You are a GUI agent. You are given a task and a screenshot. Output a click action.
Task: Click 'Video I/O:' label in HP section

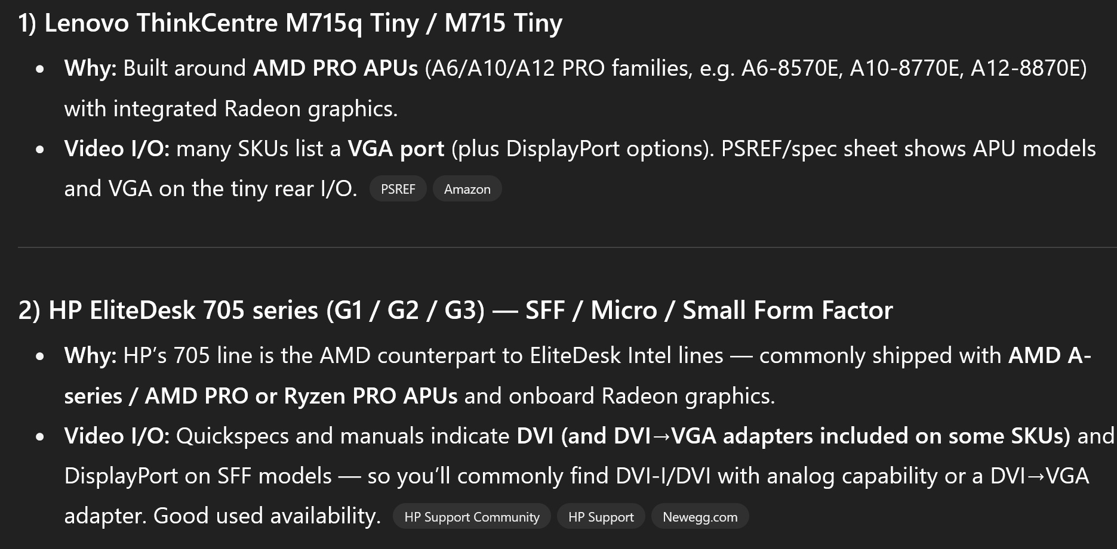tap(117, 436)
